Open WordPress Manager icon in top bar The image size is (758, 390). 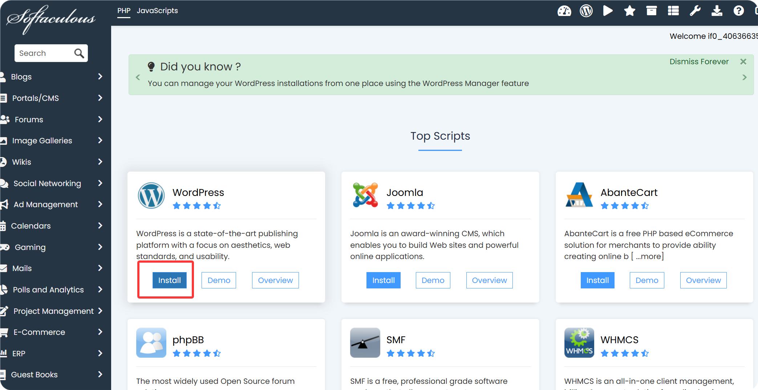point(586,11)
